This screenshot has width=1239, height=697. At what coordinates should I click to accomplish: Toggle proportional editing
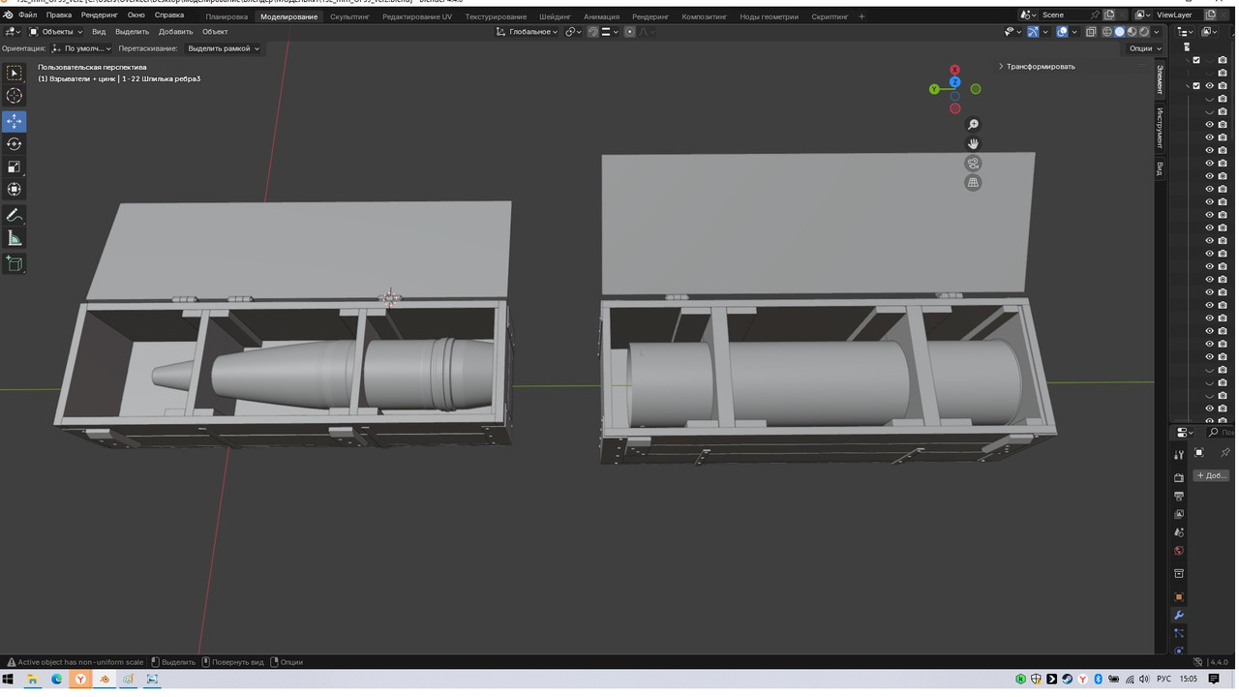click(x=629, y=32)
